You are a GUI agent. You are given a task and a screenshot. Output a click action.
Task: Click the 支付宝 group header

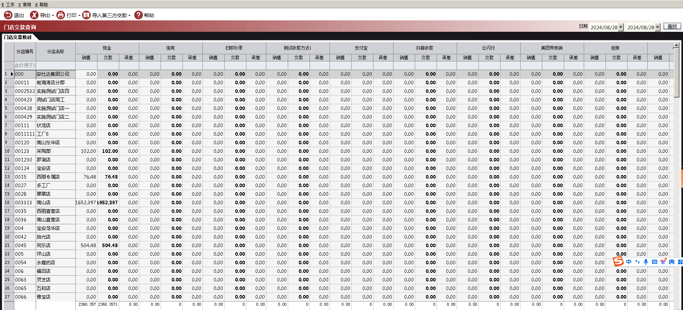[x=361, y=48]
